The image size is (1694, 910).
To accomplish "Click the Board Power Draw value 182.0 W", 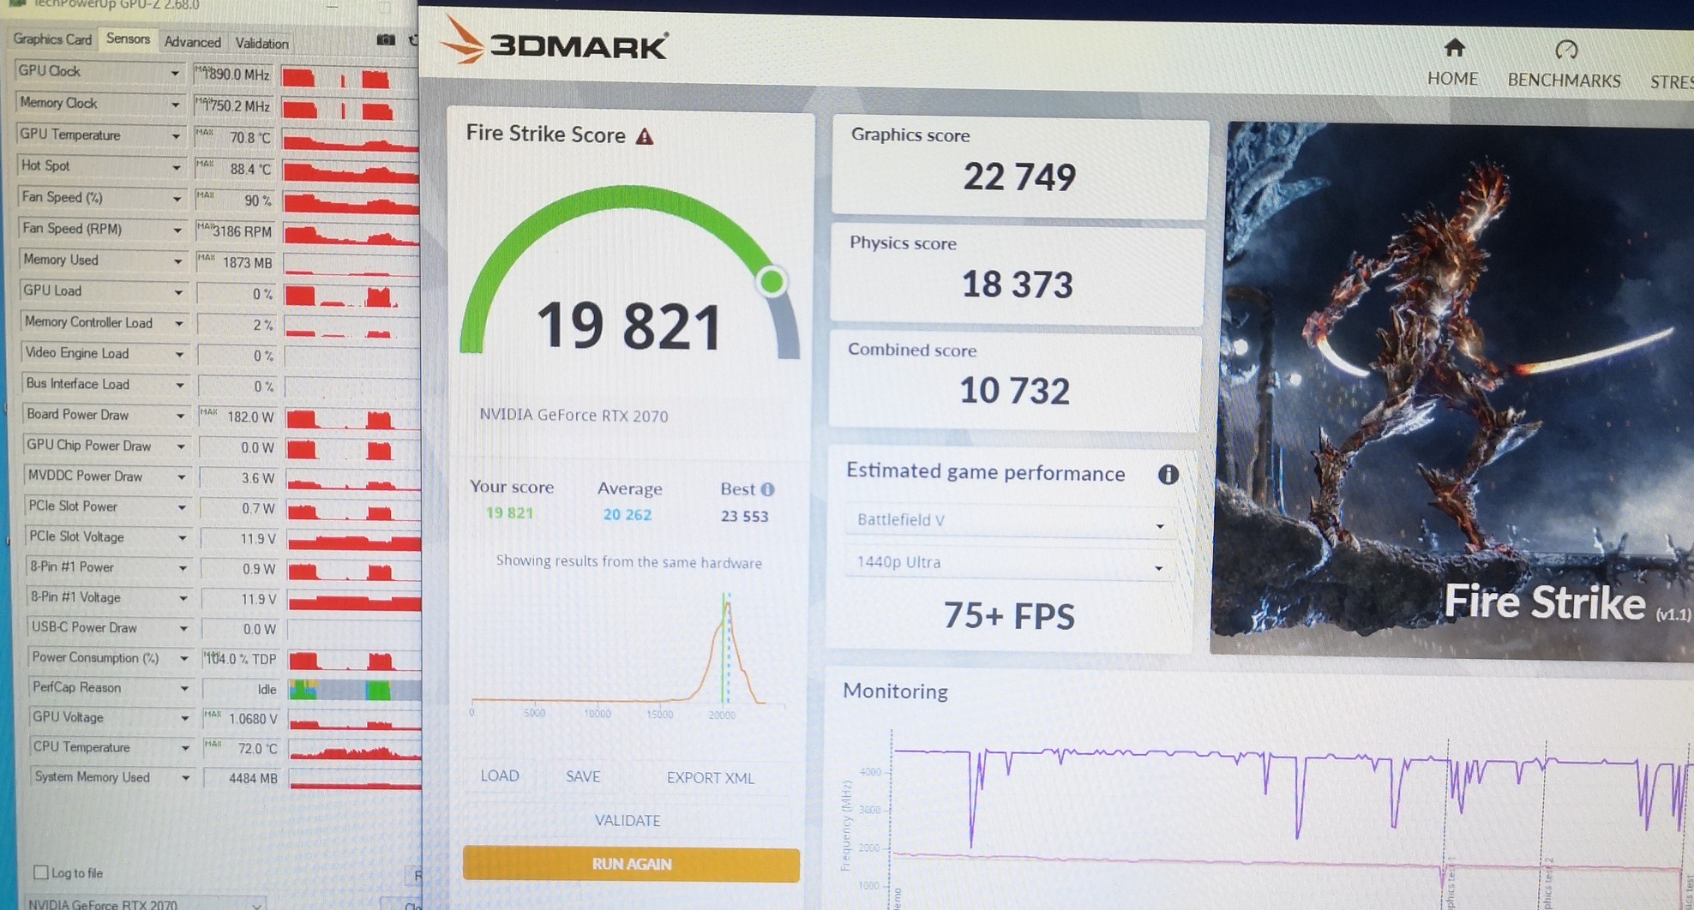I will click(249, 417).
